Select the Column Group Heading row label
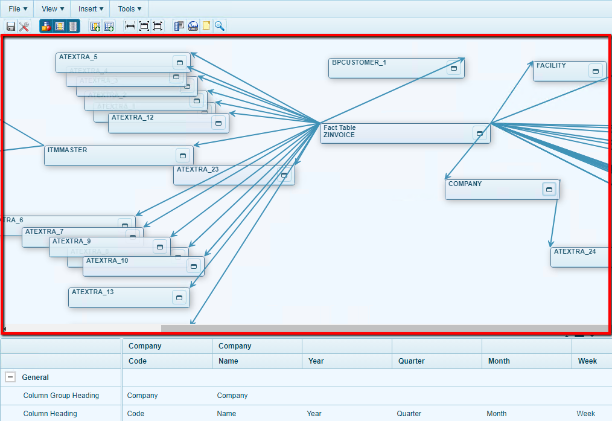 point(61,396)
